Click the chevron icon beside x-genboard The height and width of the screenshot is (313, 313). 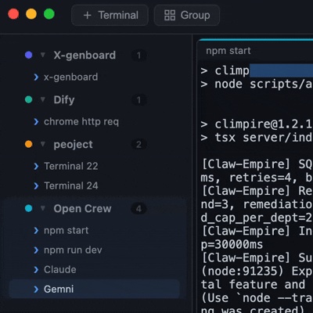pyautogui.click(x=36, y=77)
